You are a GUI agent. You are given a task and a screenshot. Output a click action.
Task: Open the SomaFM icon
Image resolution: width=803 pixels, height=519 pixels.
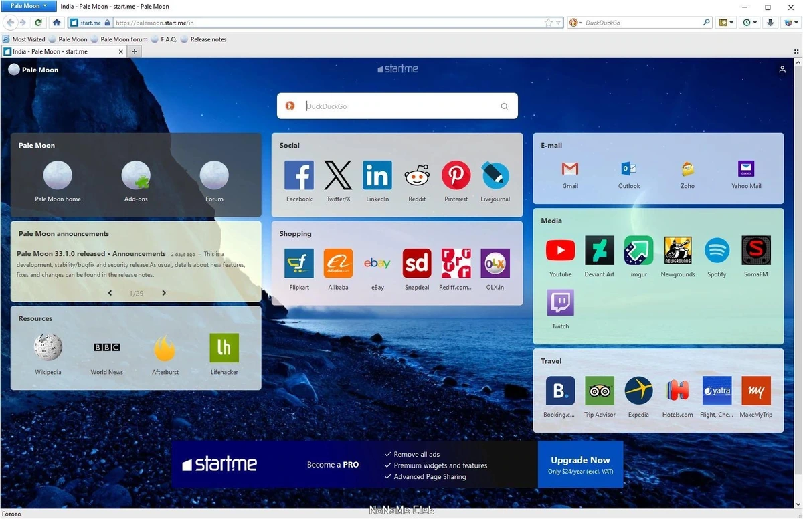pos(756,250)
